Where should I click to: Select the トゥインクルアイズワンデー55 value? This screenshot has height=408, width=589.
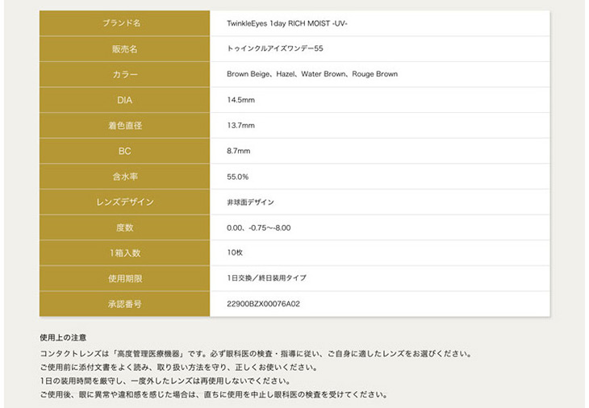[x=275, y=48]
